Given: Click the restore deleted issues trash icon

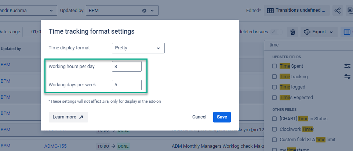Looking at the screenshot, I should 292,32.
